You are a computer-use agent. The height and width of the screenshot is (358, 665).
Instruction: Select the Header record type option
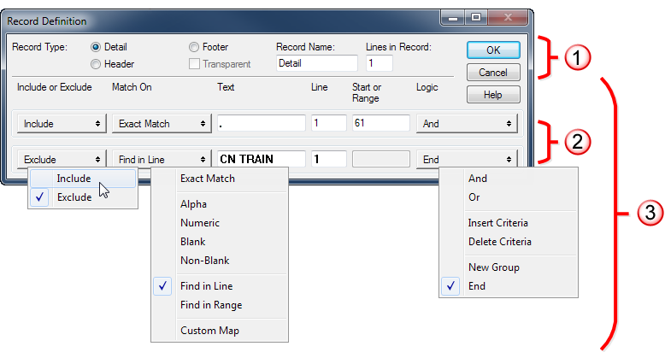96,63
